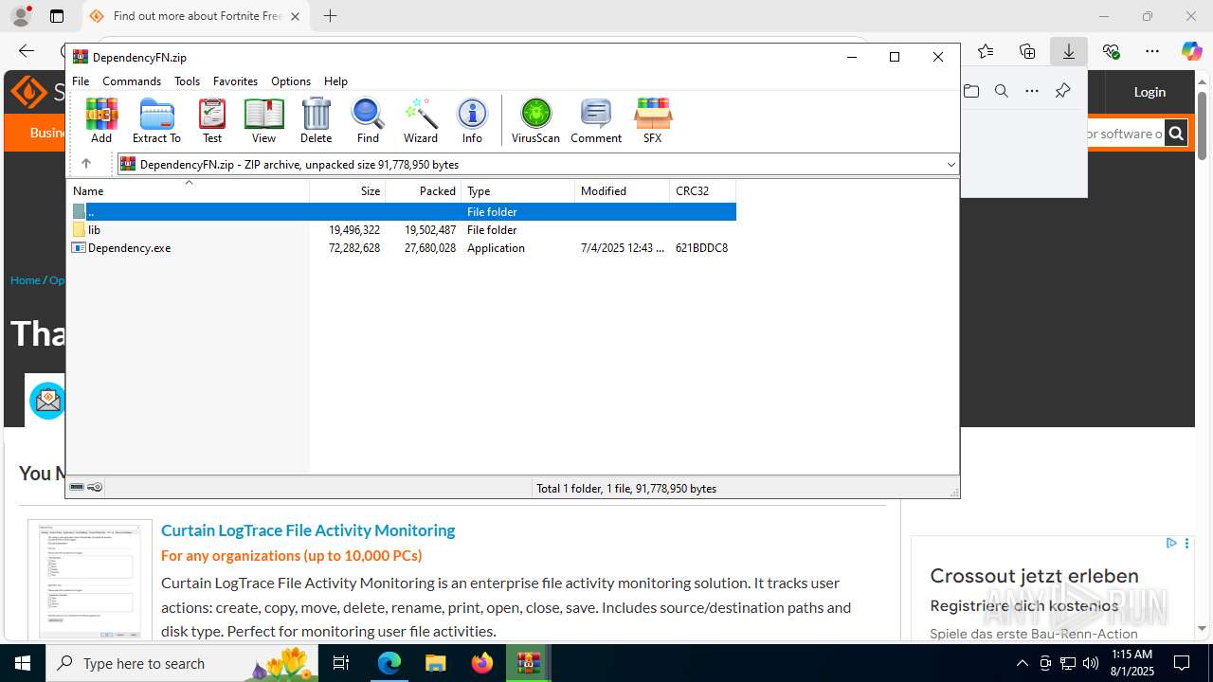Click the WinRAR taskbar icon
This screenshot has width=1213, height=682.
(x=528, y=663)
